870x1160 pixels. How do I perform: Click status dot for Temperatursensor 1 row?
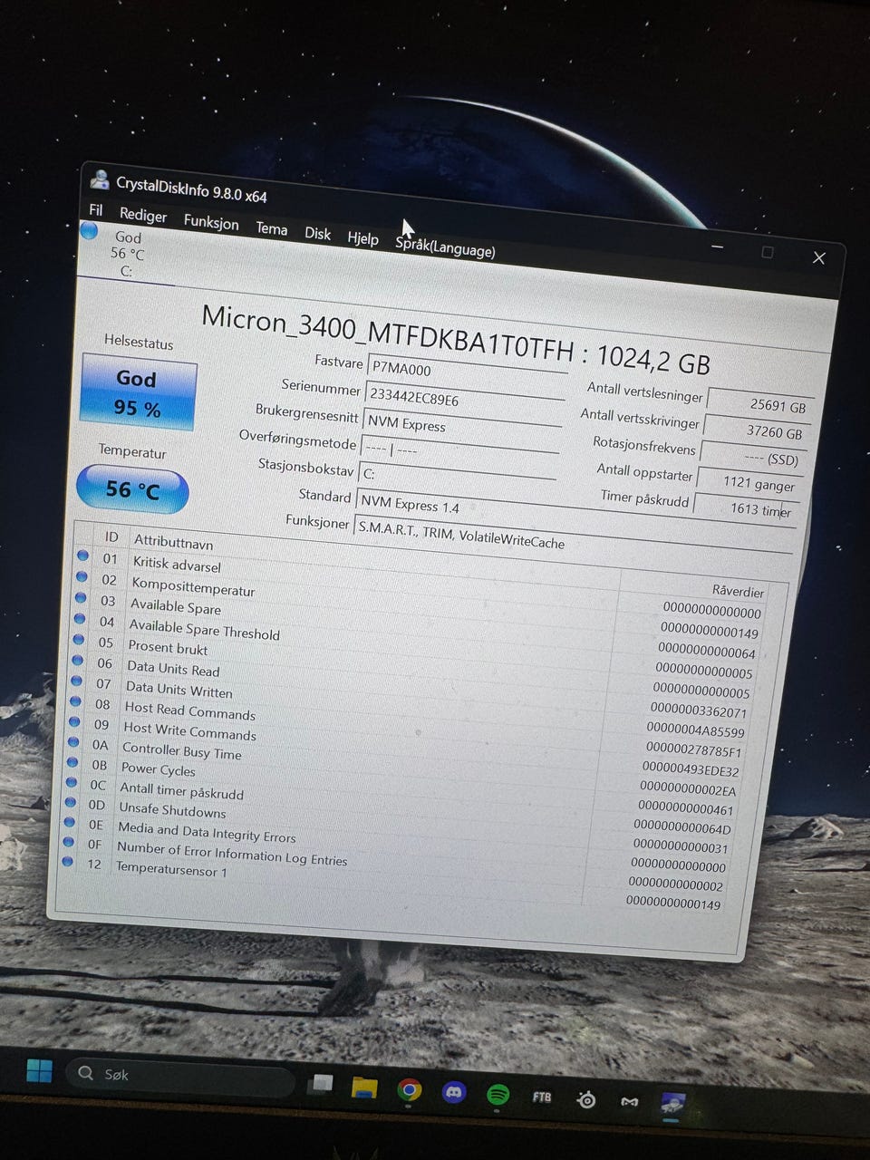click(x=67, y=861)
